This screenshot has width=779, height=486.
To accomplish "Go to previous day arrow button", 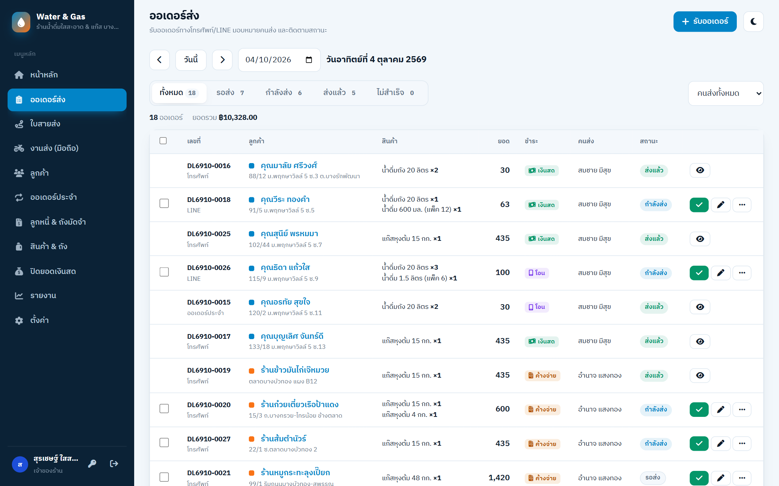I will 159,60.
